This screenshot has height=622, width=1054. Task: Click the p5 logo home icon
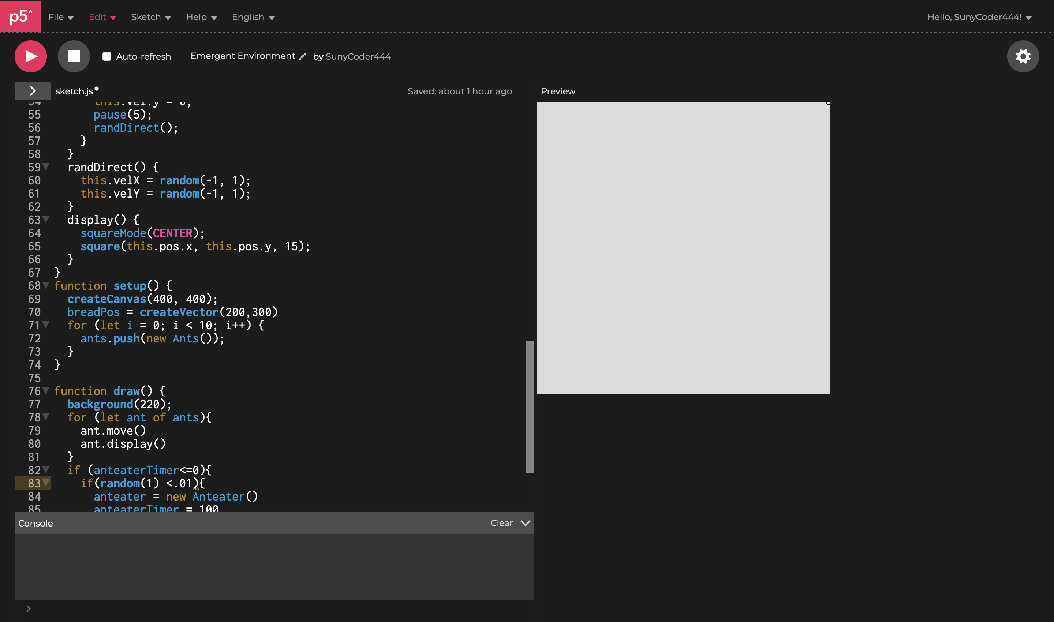coord(20,16)
